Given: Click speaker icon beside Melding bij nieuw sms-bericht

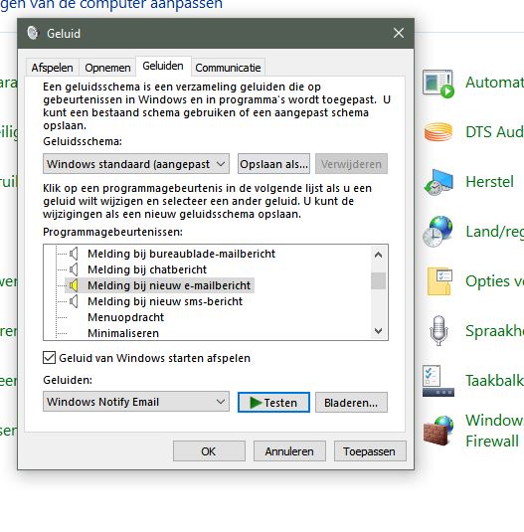Looking at the screenshot, I should click(74, 301).
